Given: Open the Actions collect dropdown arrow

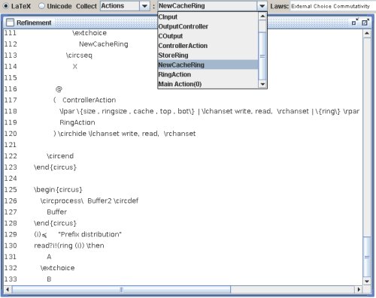Looking at the screenshot, I should 144,6.
